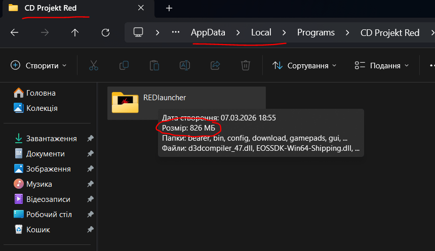The image size is (435, 251).
Task: Go back using the back arrow
Action: 14,33
